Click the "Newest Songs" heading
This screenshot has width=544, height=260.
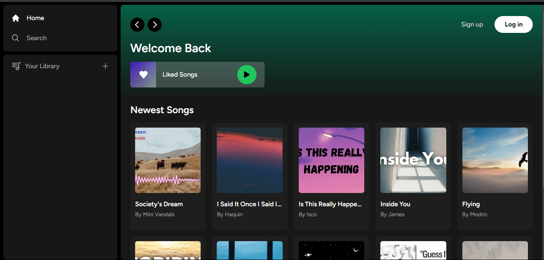click(x=162, y=110)
